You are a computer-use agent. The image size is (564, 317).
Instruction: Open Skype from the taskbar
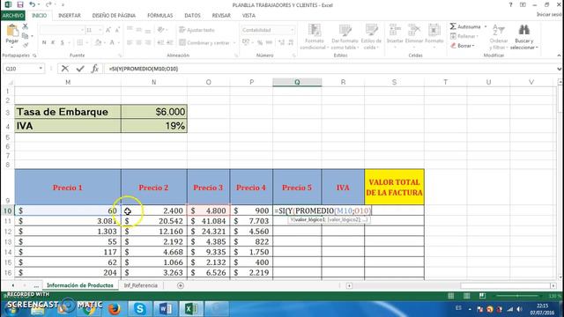[x=139, y=309]
